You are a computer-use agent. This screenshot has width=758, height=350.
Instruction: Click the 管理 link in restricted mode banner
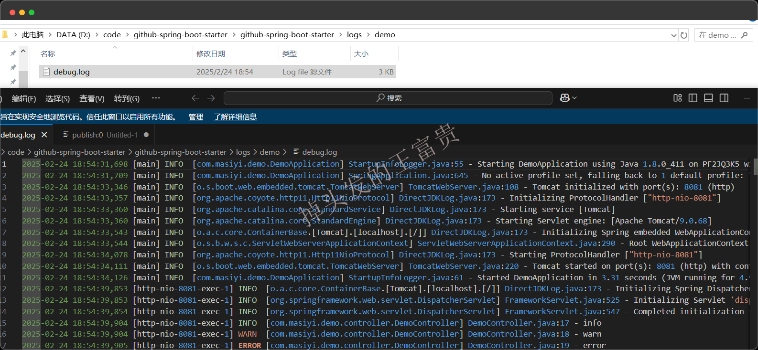[196, 117]
